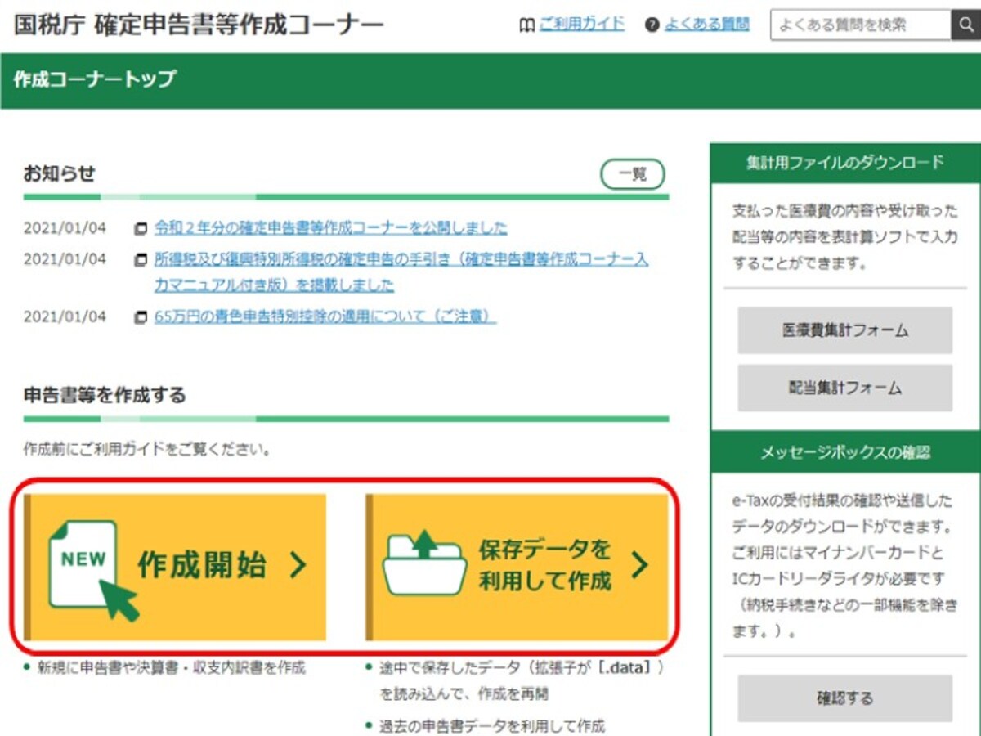Click the メッセージボックスの確認 panel header
The height and width of the screenshot is (736, 981).
click(845, 452)
